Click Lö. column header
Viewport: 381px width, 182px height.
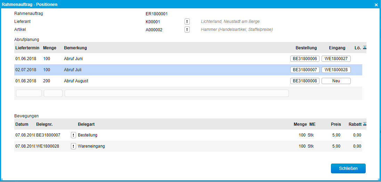[x=358, y=48]
